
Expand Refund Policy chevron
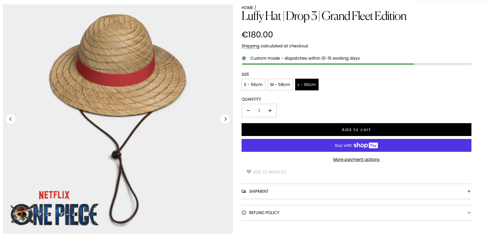469,213
